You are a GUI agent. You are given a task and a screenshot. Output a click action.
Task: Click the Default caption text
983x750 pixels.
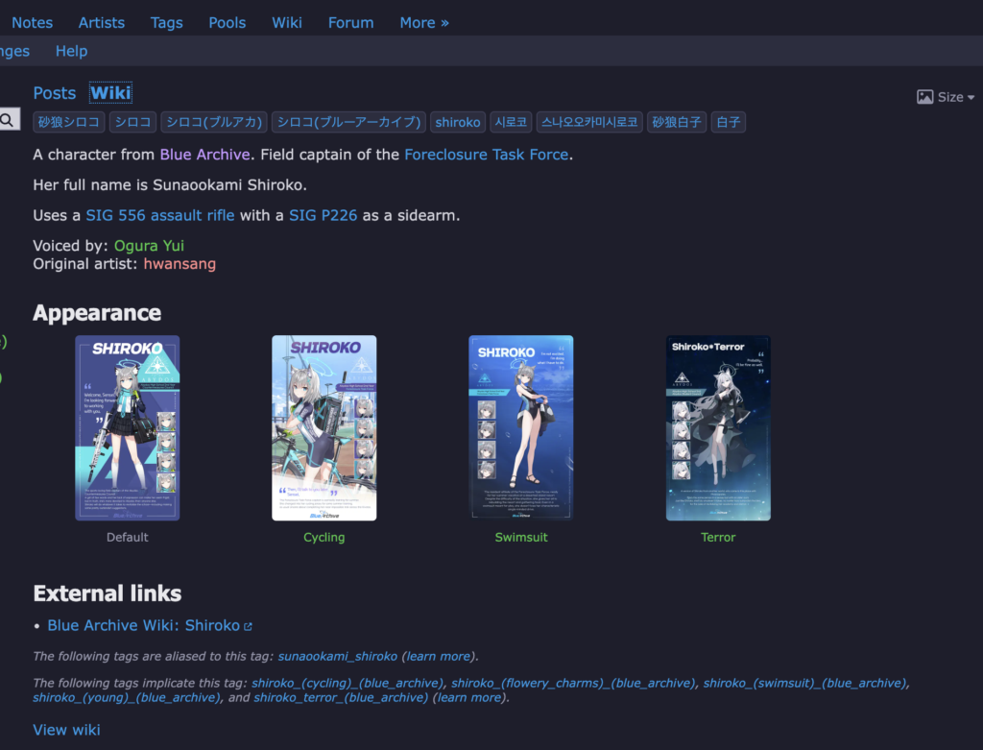[x=128, y=537]
